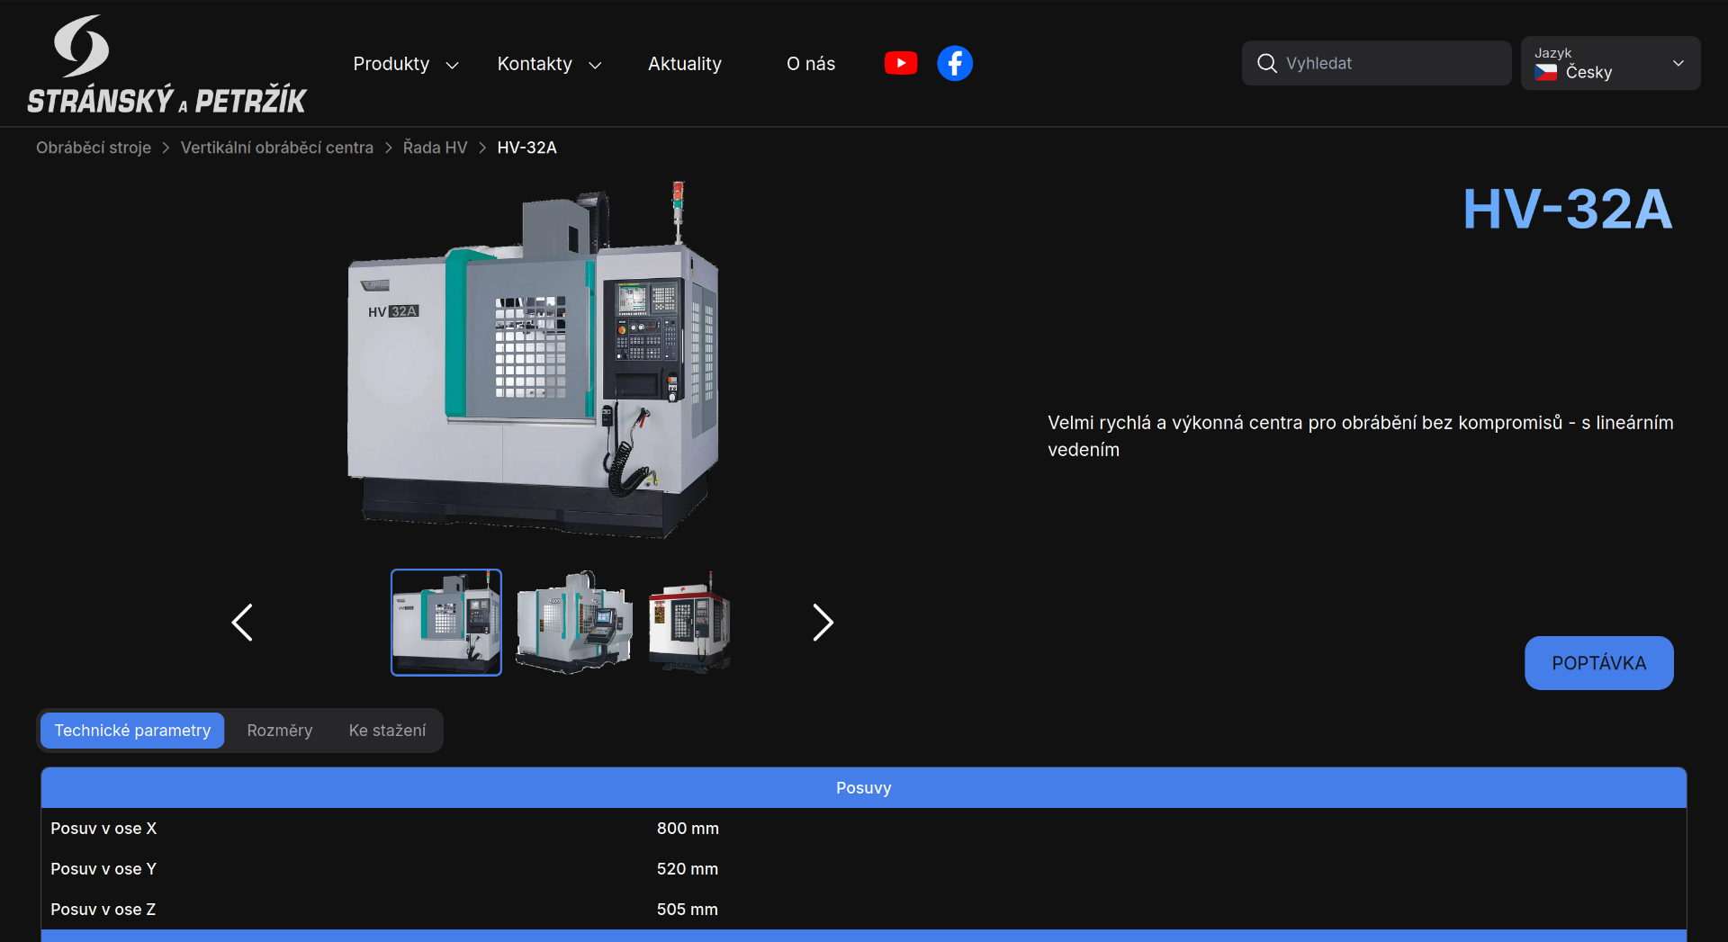Navigate to Vertikální obráběcí centra breadcrumb link
The height and width of the screenshot is (942, 1728).
[x=277, y=148]
